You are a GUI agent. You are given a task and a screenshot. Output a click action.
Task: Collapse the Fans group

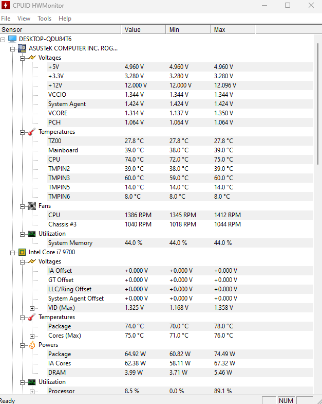(x=23, y=207)
